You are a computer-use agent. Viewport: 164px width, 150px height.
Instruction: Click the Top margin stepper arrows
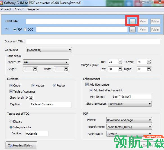[120, 62]
